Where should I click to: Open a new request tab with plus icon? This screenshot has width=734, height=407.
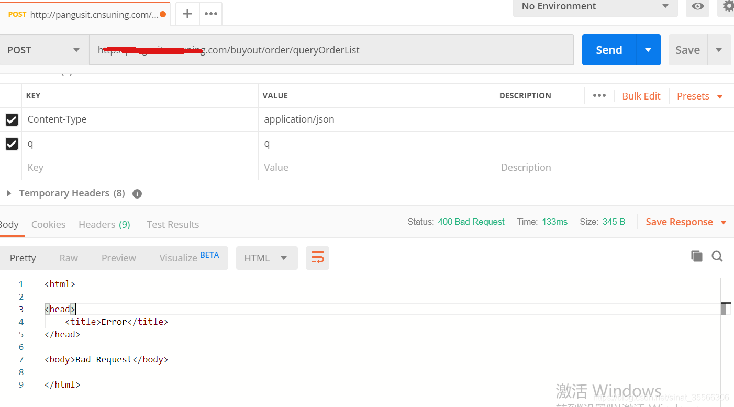click(x=187, y=13)
